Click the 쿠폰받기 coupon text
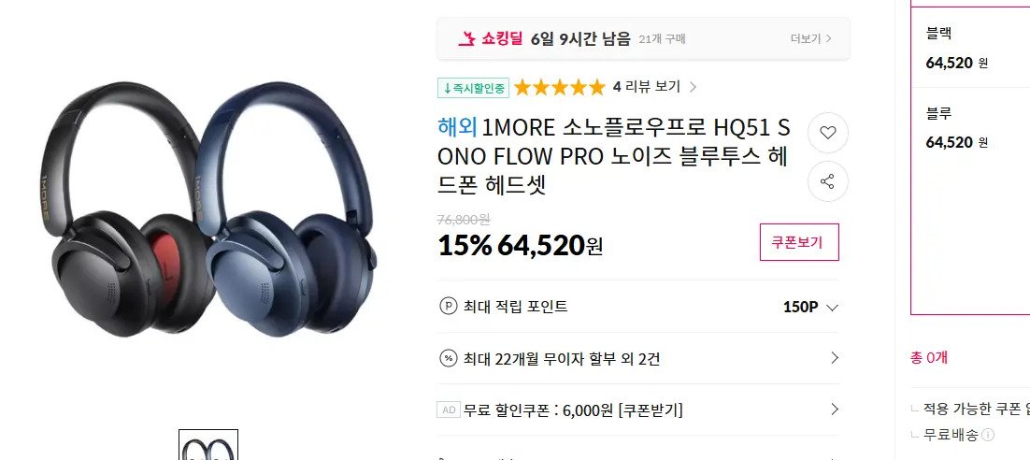The width and height of the screenshot is (1030, 460). 651,410
